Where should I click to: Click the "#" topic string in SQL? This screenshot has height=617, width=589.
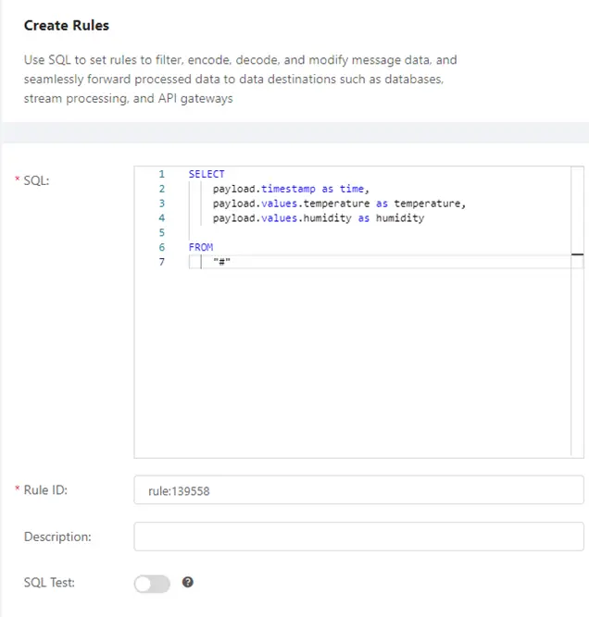click(221, 263)
